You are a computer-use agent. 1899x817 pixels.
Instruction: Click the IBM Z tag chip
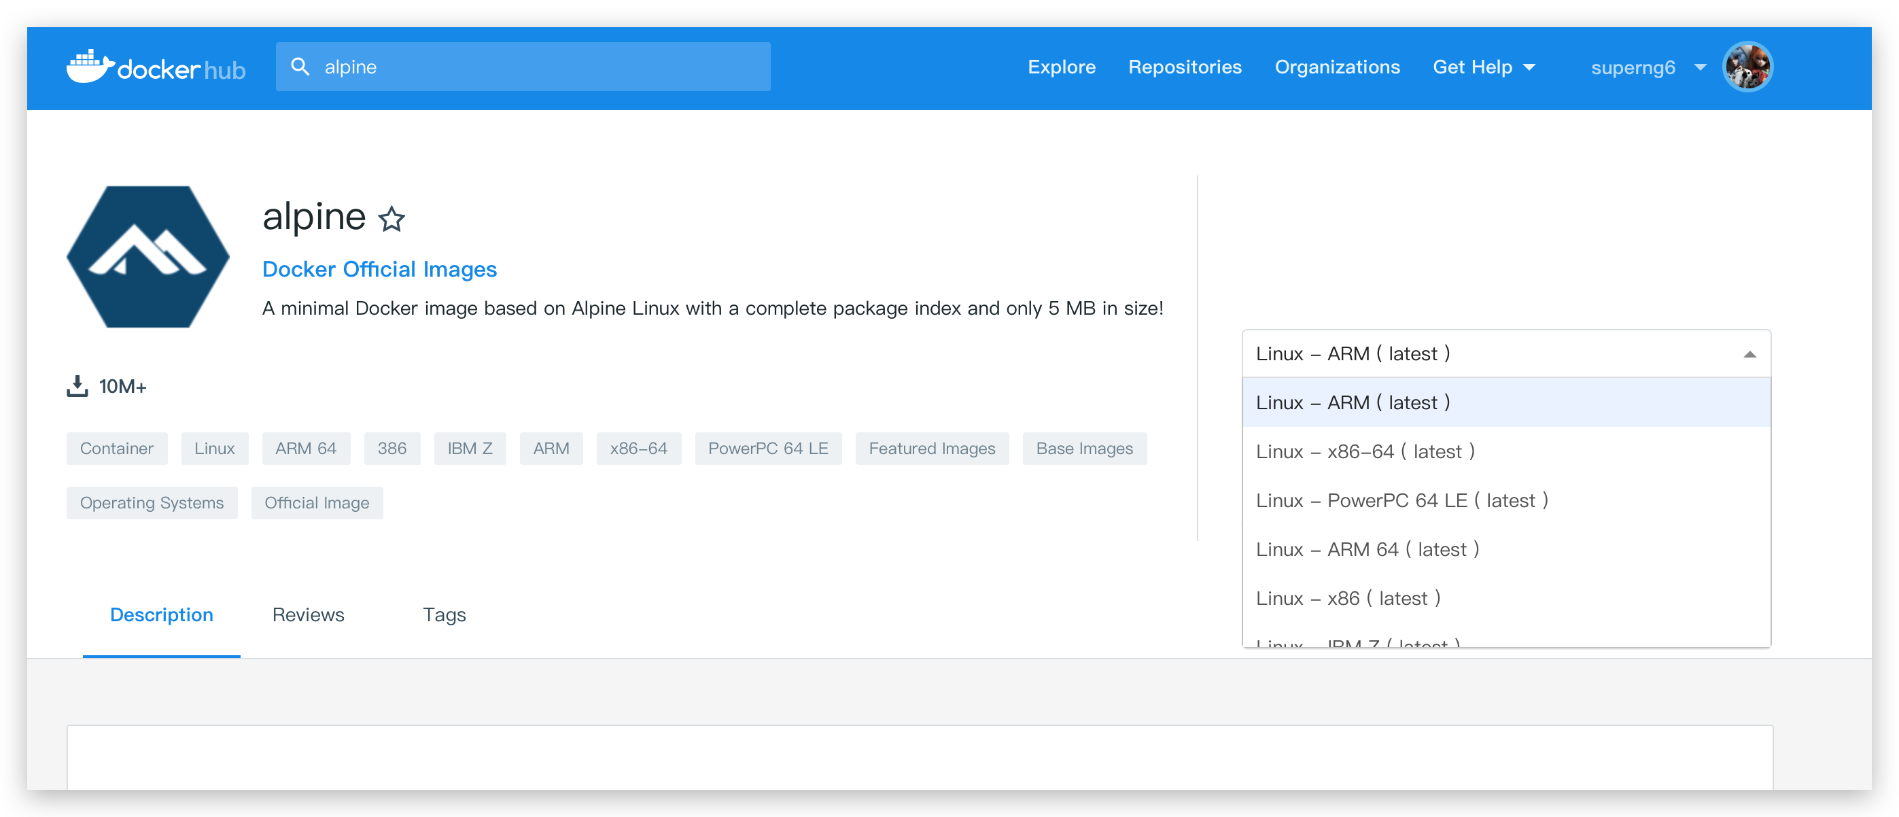(470, 449)
